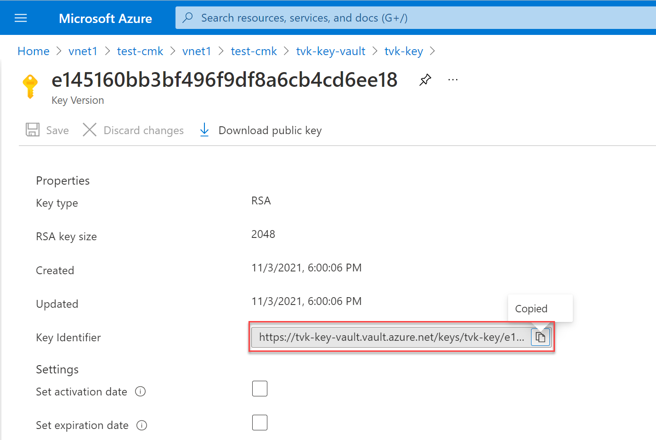
Task: Select the RSA key type value
Action: (261, 201)
